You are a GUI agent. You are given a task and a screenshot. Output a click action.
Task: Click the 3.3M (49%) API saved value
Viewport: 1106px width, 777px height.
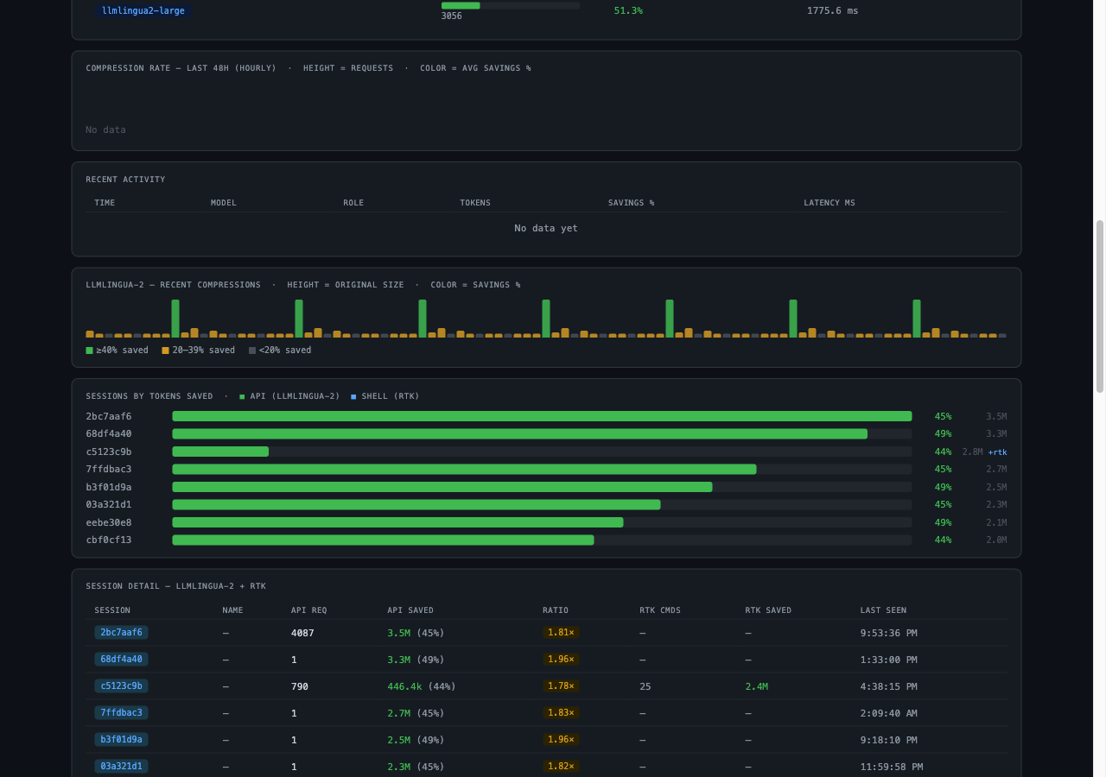point(416,660)
